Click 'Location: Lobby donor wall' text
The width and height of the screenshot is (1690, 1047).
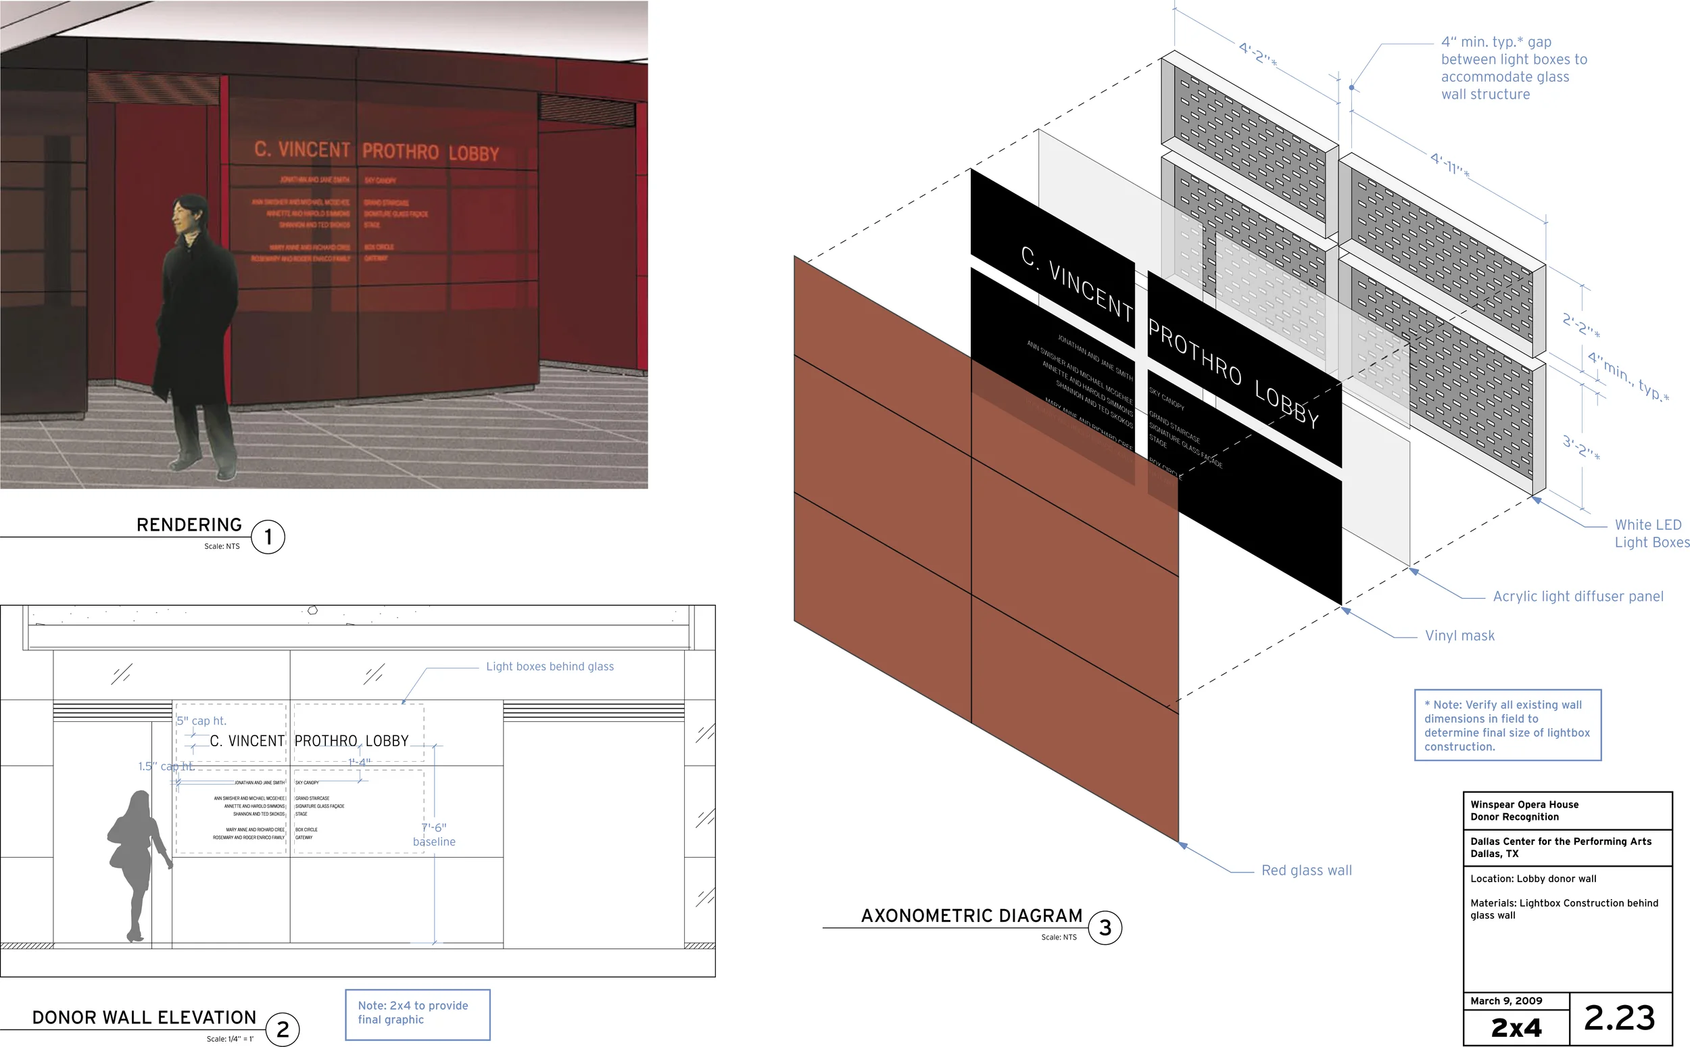(x=1533, y=879)
